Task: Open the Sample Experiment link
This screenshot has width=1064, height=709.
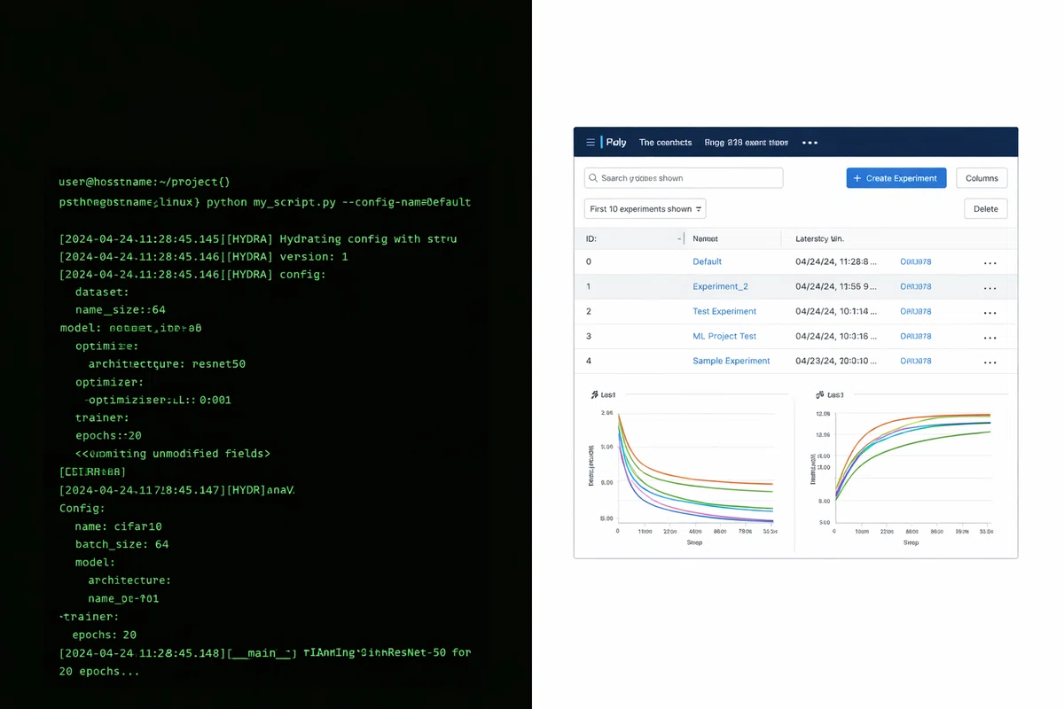Action: (x=731, y=361)
